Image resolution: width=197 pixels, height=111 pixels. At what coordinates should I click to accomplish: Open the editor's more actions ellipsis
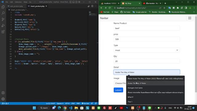click(x=96, y=6)
